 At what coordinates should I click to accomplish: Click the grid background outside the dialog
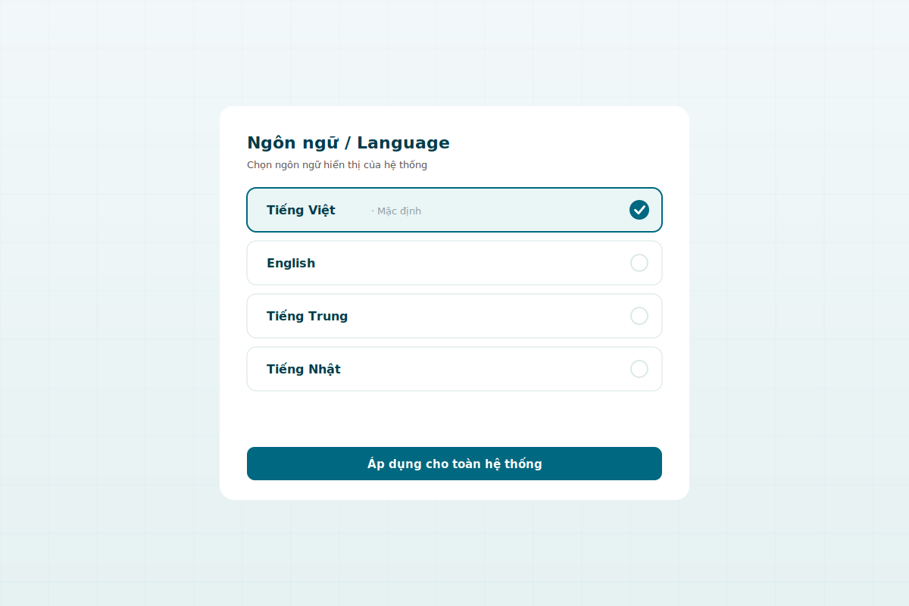click(114, 303)
